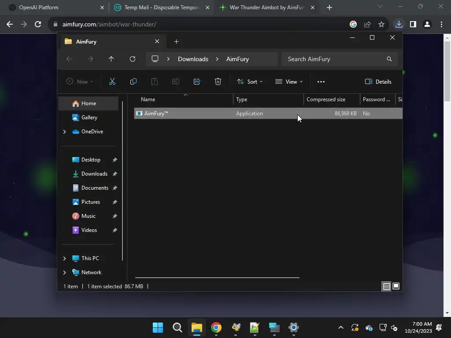The height and width of the screenshot is (338, 451).
Task: Sort by the Type column header
Action: pos(268,99)
